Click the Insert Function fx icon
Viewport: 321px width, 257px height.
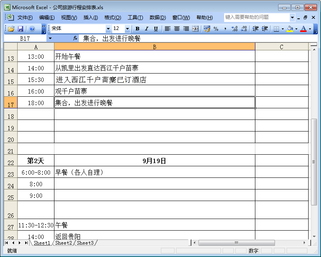click(75, 38)
